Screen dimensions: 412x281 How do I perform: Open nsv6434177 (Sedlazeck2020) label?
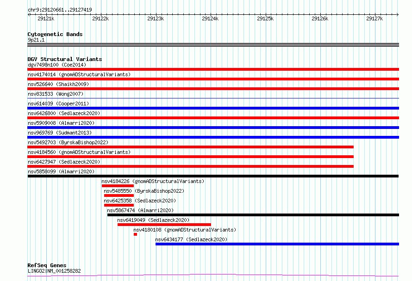pos(191,239)
